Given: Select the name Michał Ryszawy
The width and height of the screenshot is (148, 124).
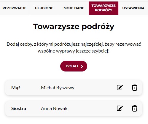Looking at the screenshot, I should (x=58, y=88).
